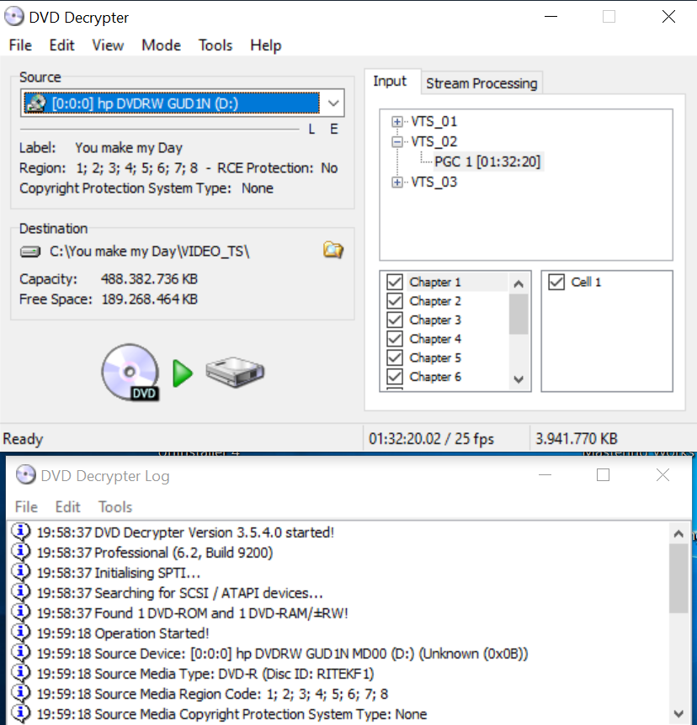Select the VTS_01 tree label
Viewport: 697px width, 725px height.
[x=434, y=122]
